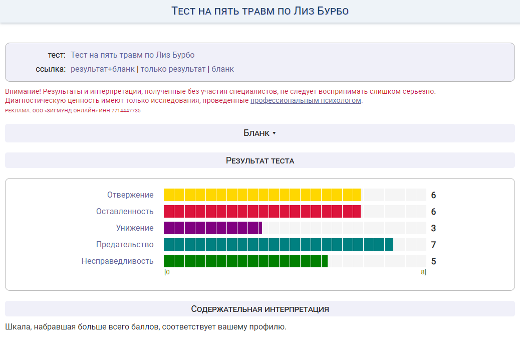
Task: Open the бланк link in ссылка row
Action: [x=222, y=69]
